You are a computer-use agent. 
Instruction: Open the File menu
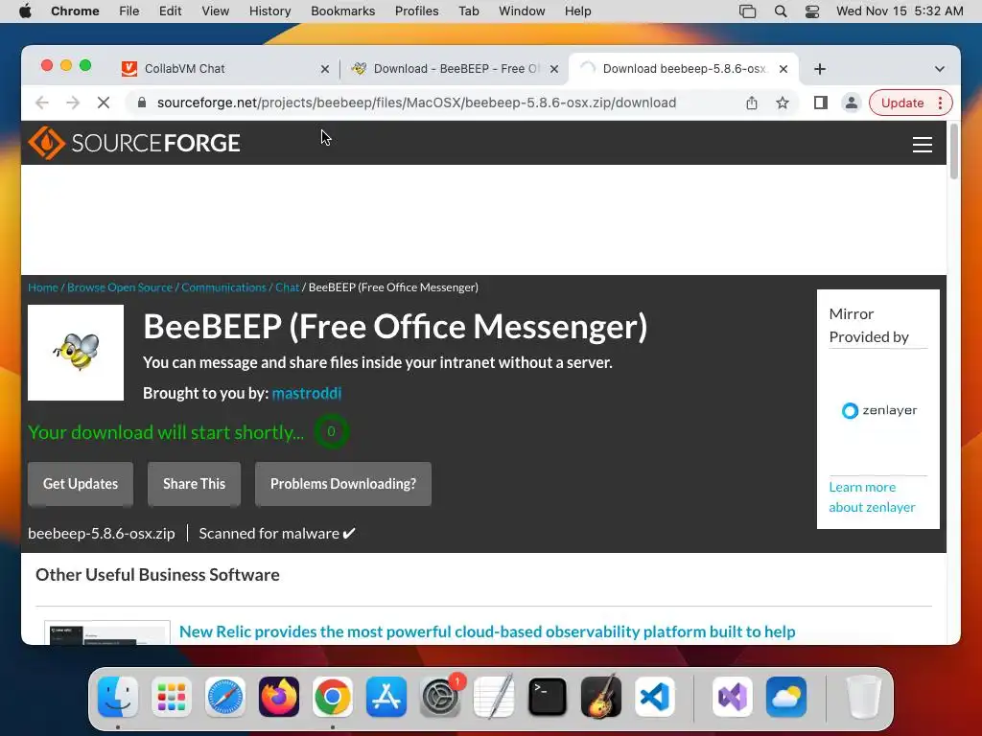[129, 11]
